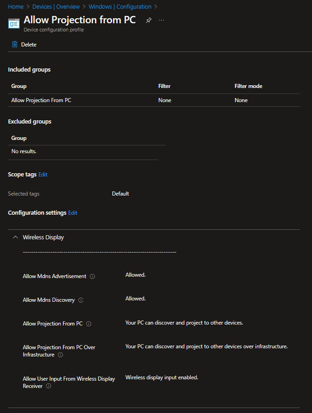312x413 pixels.
Task: Show info for User Input From Wireless Display Receiver
Action: pyautogui.click(x=48, y=386)
